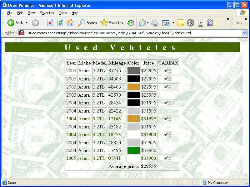
Task: Expand the Edit button dropdown arrow
Action: (x=173, y=23)
